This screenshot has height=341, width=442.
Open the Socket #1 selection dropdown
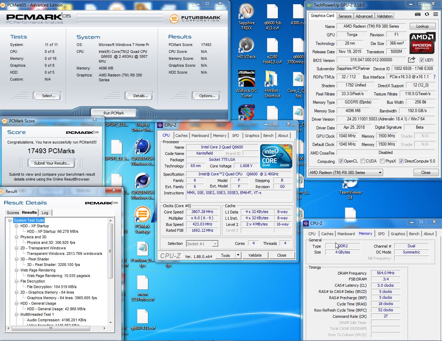202,244
